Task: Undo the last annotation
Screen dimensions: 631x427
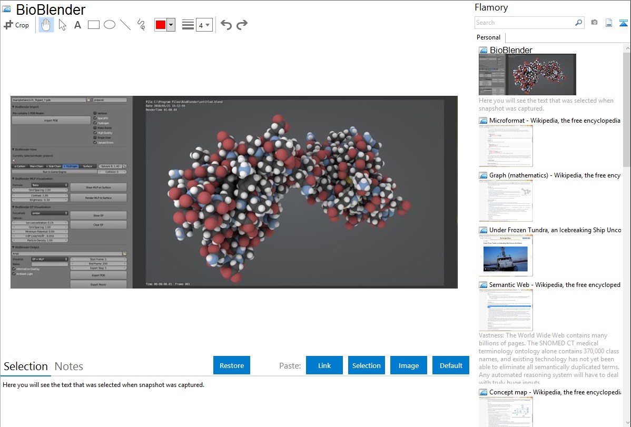Action: click(226, 25)
